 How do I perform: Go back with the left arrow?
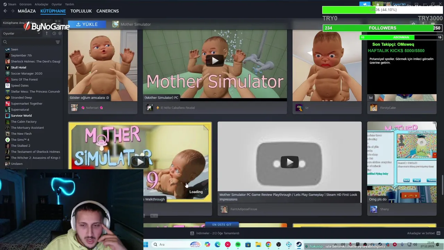[5, 11]
